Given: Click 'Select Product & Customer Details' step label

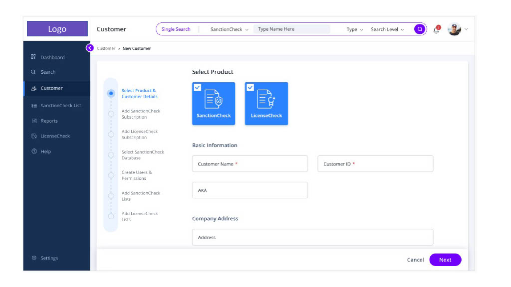Looking at the screenshot, I should [140, 93].
